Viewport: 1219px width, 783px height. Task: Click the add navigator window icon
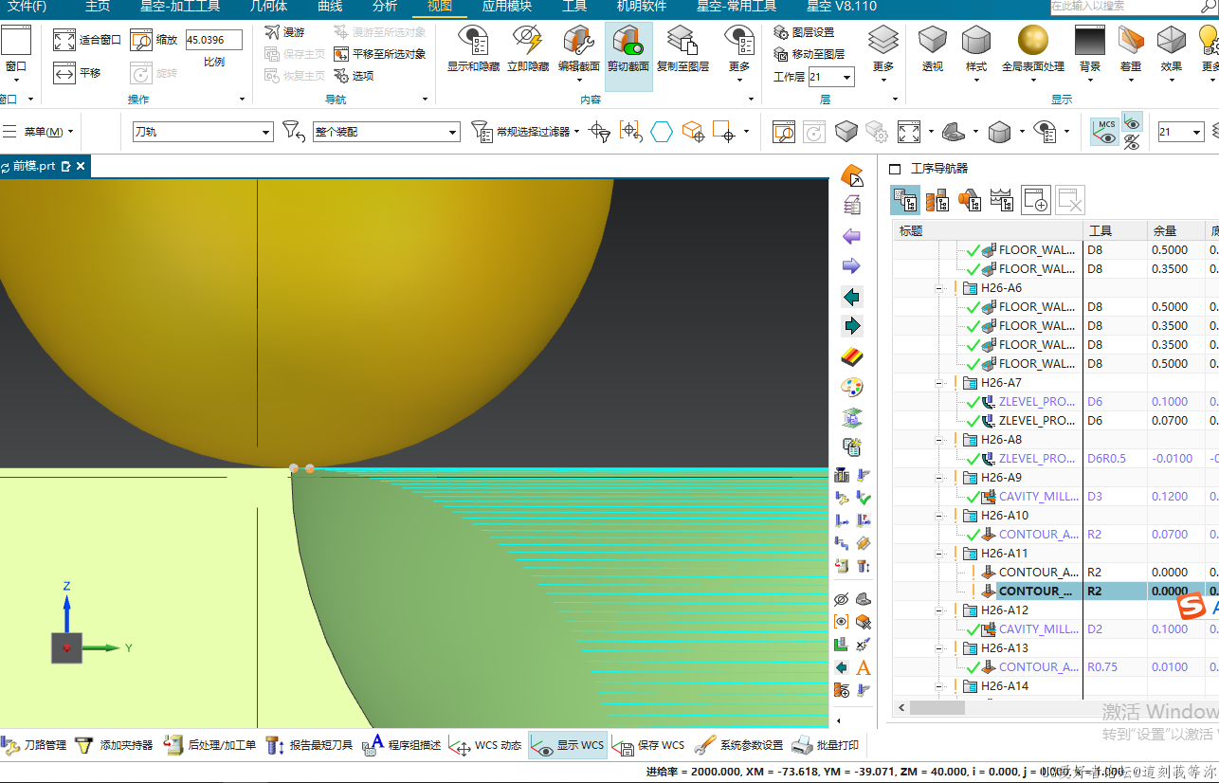point(1035,200)
